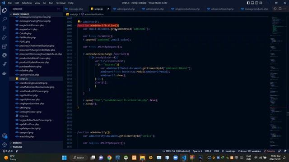This screenshot has width=289, height=162.
Task: Open the notifications bell in the status bar
Action: click(285, 151)
